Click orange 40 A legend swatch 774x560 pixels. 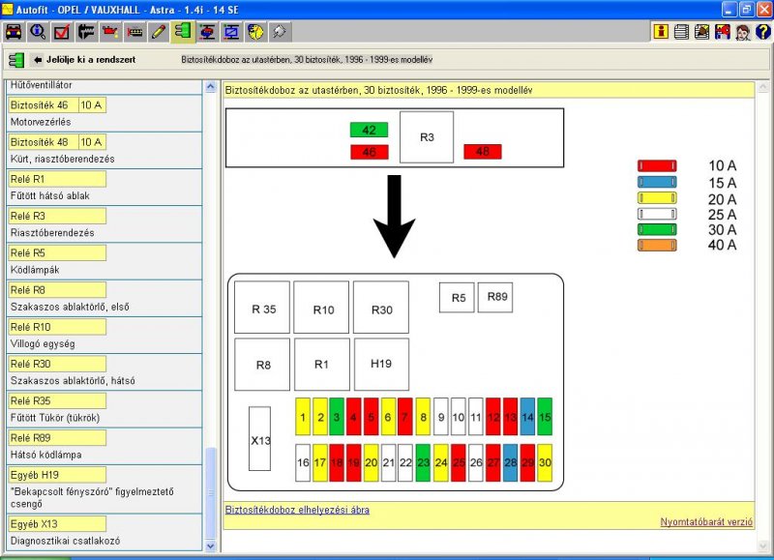[x=657, y=246]
